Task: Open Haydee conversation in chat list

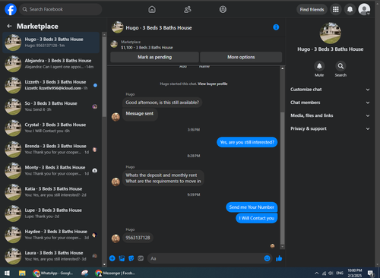Action: [51, 235]
